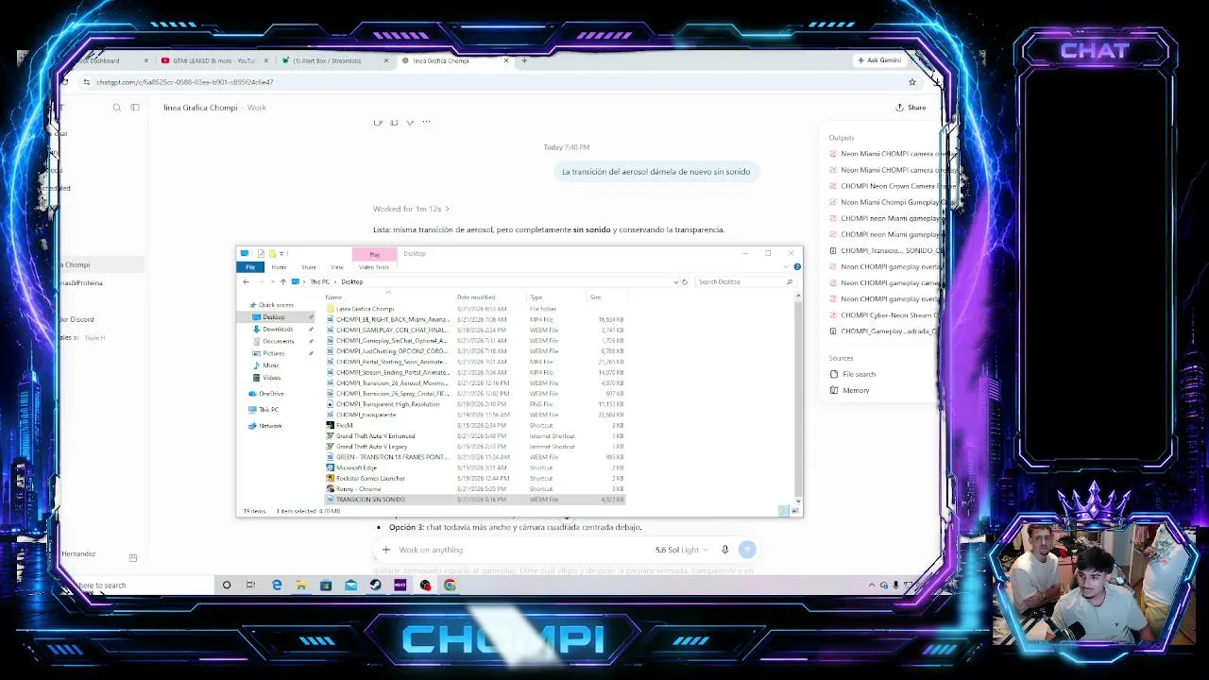Select CHOMPI_Transparent_High_Resolution PNG file
The image size is (1209, 680).
click(387, 404)
